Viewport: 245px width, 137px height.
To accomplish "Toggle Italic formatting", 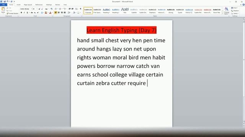I will click(24, 13).
